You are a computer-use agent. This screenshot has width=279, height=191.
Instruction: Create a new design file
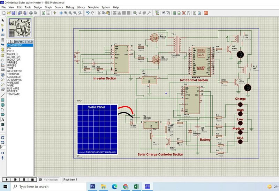(x=4, y=13)
